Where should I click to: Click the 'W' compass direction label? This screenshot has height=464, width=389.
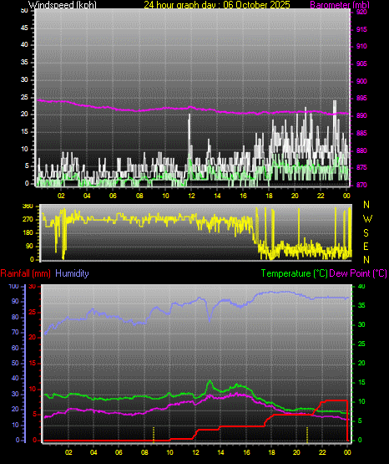(367, 219)
